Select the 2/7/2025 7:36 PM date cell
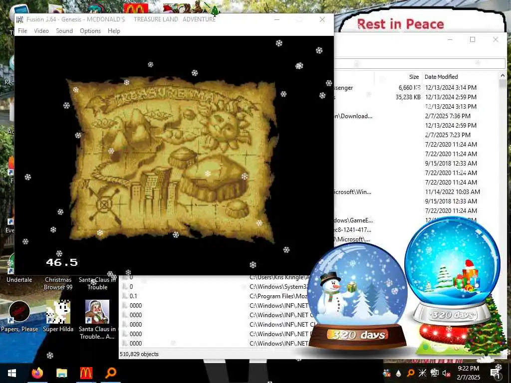The image size is (511, 383). coord(448,116)
